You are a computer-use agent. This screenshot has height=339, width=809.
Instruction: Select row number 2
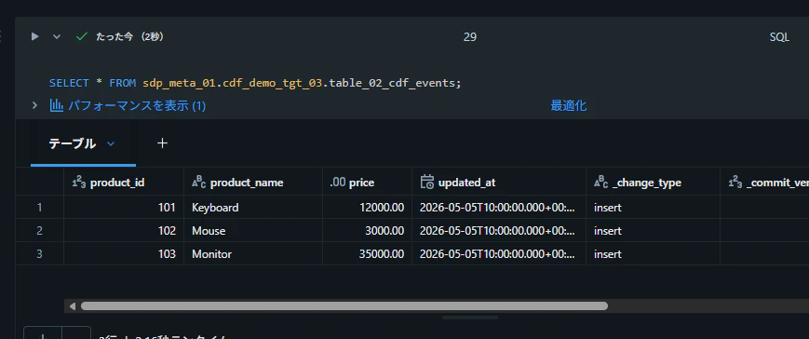[40, 231]
